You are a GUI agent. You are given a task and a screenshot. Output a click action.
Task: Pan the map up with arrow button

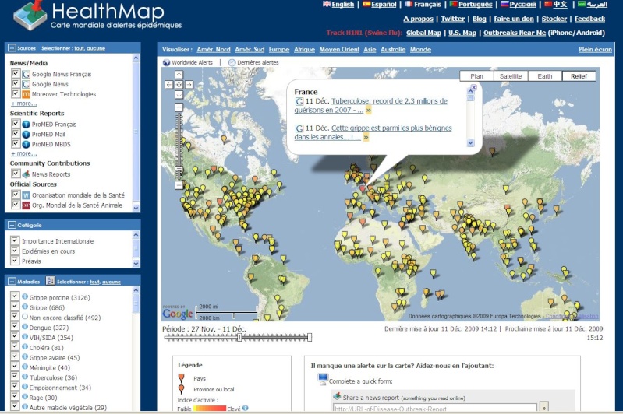tap(179, 75)
